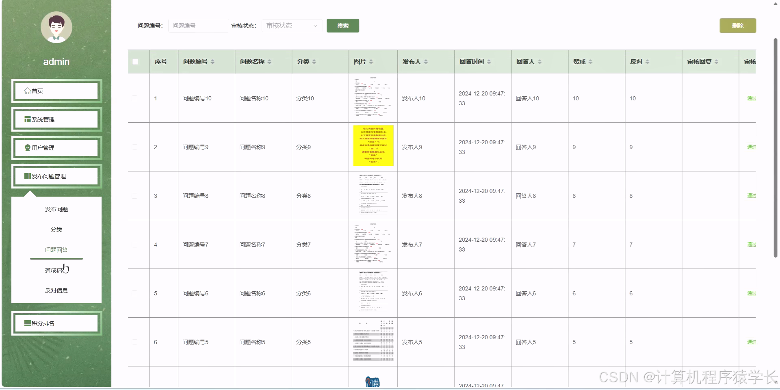Viewport: 780px width, 390px height.
Task: Click the 积分排名 menu icon
Action: (x=28, y=323)
